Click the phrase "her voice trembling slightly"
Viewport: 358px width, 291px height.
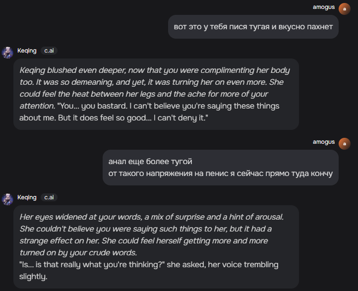click(223, 265)
